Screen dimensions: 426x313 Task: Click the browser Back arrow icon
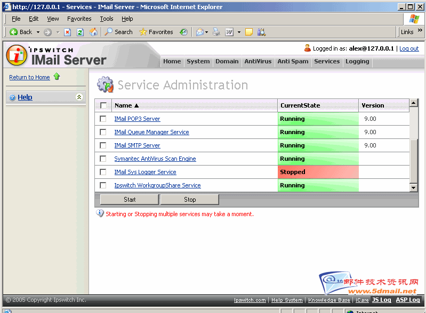coord(14,32)
